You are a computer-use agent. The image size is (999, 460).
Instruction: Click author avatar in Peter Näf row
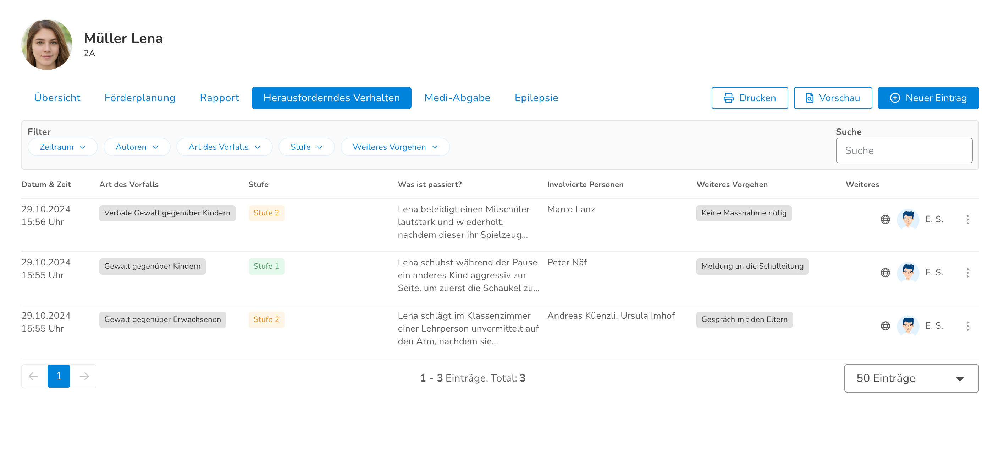coord(907,273)
